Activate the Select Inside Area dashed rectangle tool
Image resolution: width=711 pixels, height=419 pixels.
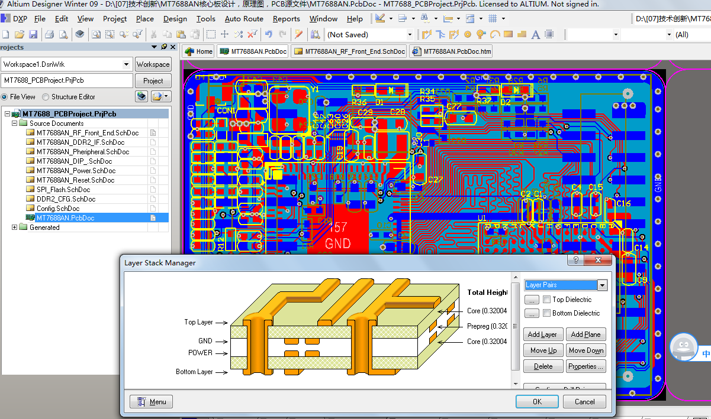coord(211,34)
